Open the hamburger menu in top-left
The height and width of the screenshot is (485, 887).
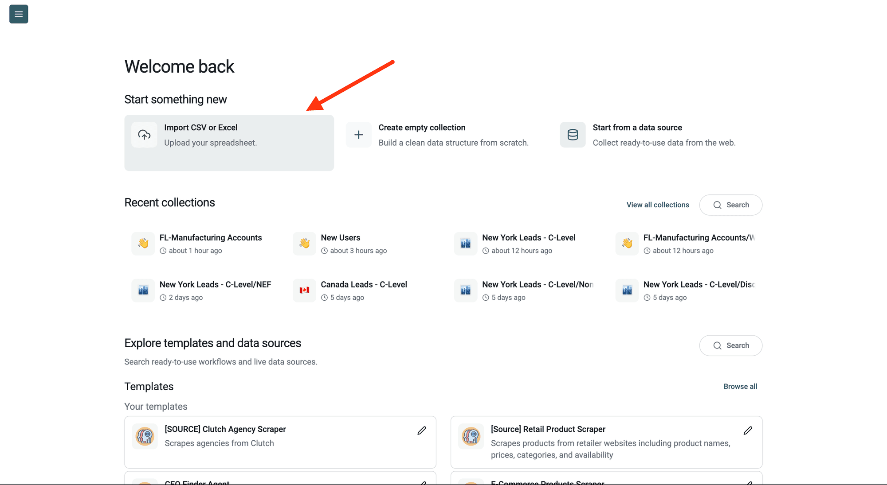(x=19, y=14)
